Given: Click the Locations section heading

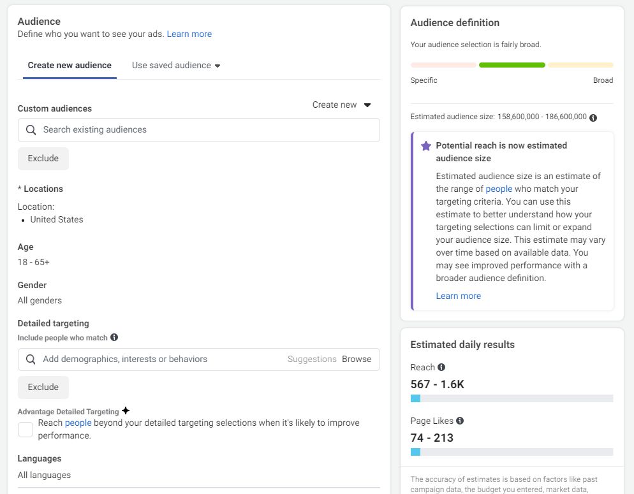Looking at the screenshot, I should pos(40,189).
